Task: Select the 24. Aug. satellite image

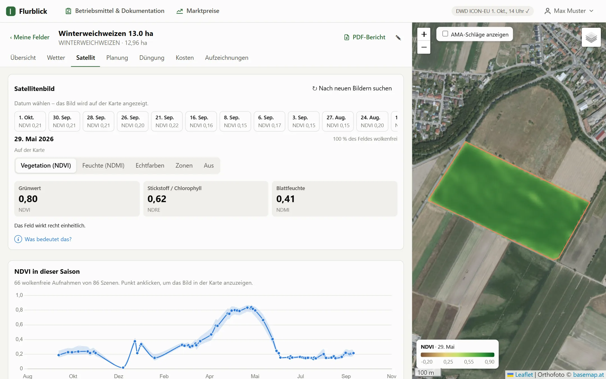Action: 372,121
